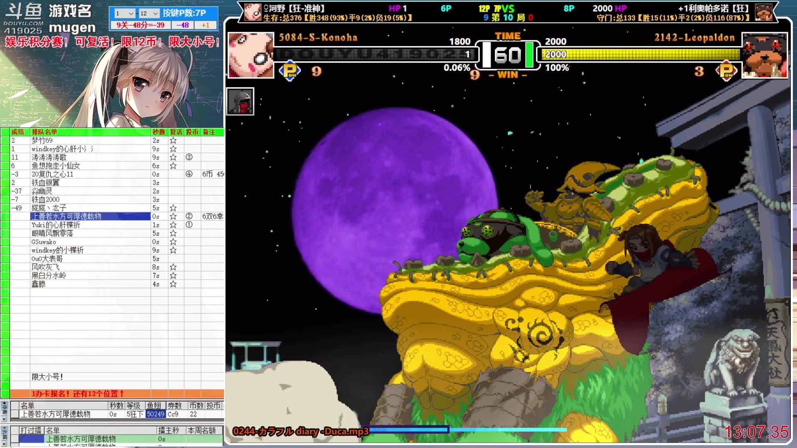Click the circled 3 in the 涛涛涛涛歌 row

coord(189,158)
